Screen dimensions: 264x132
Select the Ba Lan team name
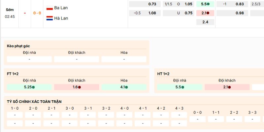61,8
